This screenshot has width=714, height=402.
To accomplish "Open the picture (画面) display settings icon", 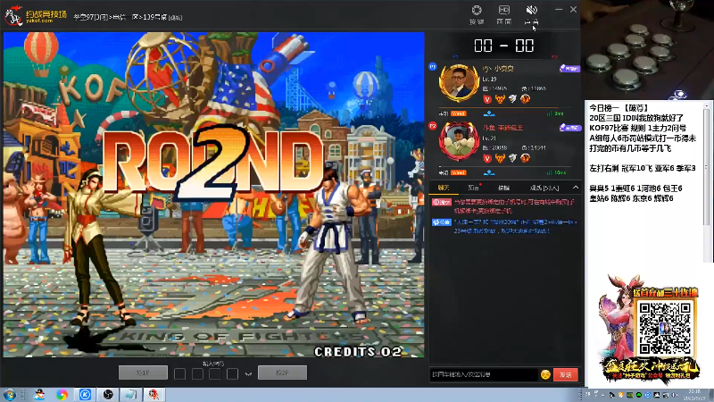I will (x=504, y=14).
